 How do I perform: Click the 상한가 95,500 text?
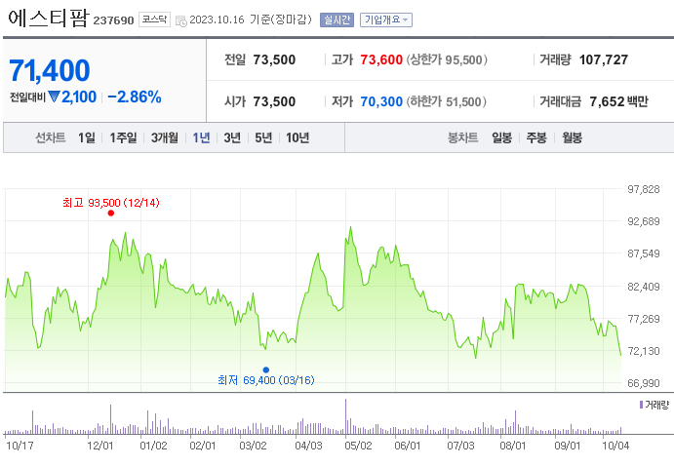(447, 59)
